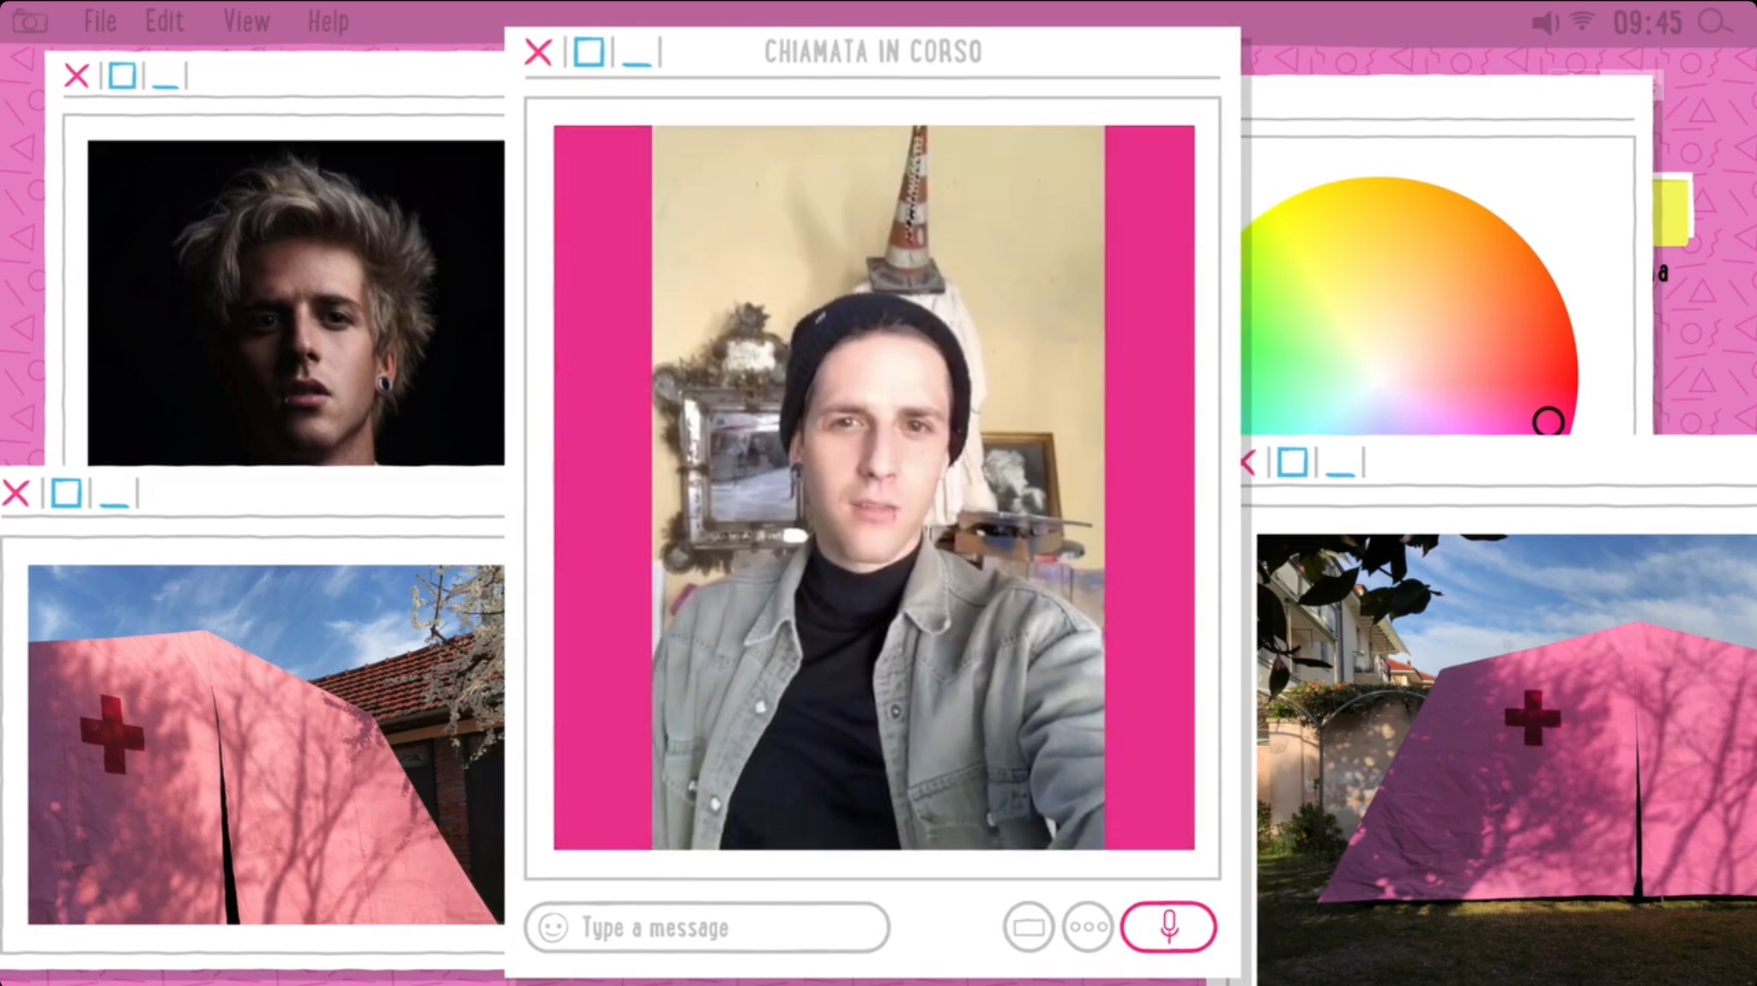
Task: Open the search magnifier icon
Action: tap(1715, 22)
